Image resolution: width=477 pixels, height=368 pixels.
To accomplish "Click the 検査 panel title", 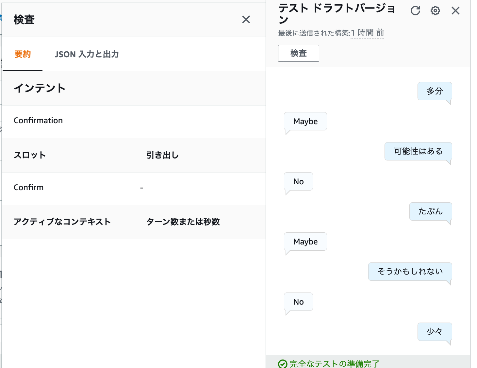I will [x=24, y=20].
